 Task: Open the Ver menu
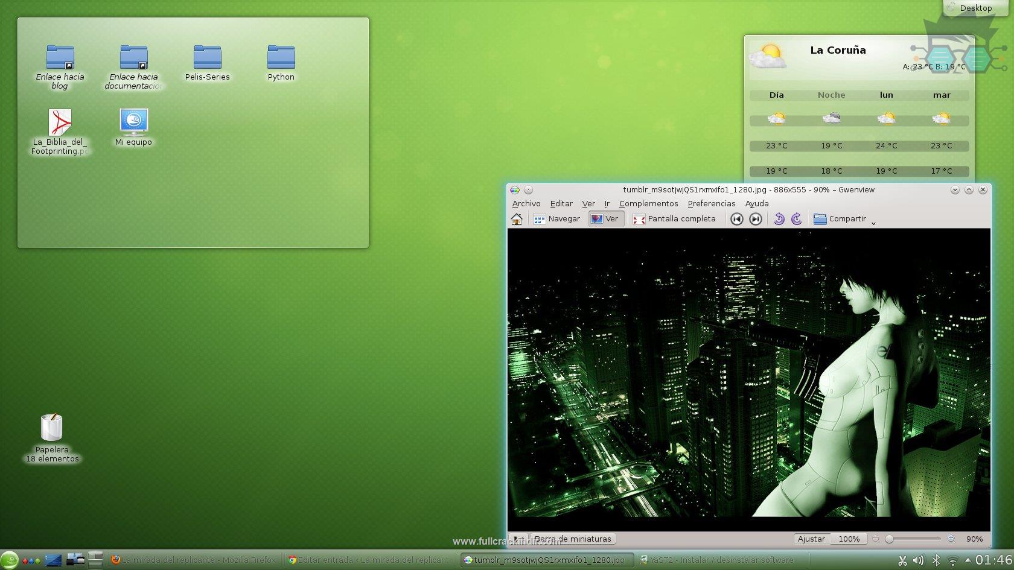click(x=588, y=204)
